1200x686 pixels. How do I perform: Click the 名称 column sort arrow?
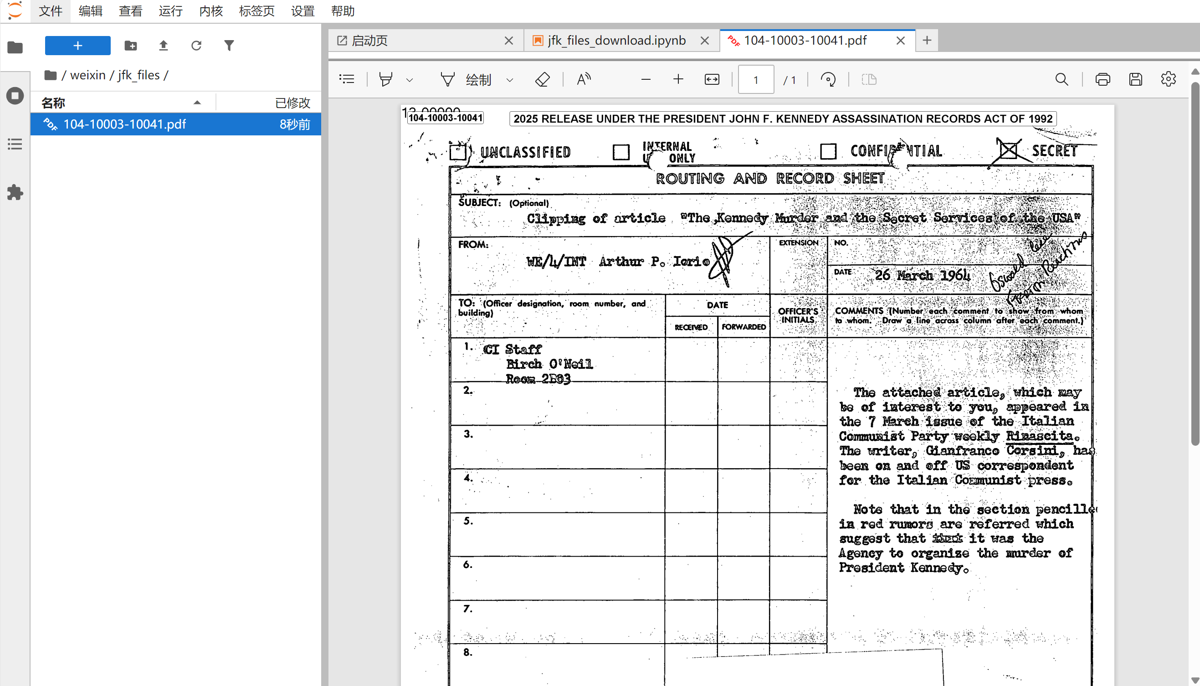pyautogui.click(x=197, y=103)
